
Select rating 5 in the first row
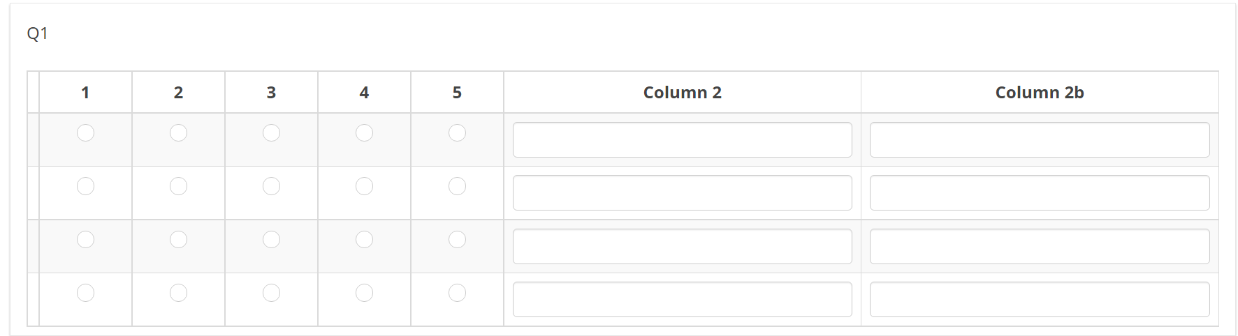(457, 132)
